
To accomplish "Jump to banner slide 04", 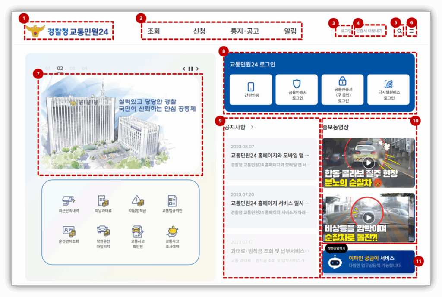I will [85, 69].
